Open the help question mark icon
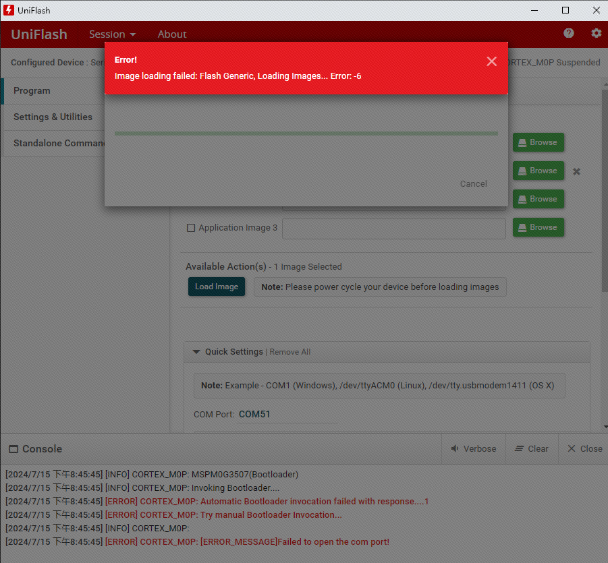Image resolution: width=608 pixels, height=563 pixels. [568, 33]
